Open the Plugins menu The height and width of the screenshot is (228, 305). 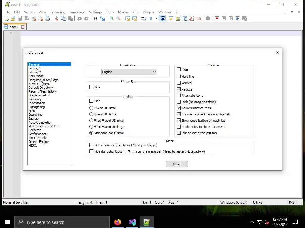pos(148,12)
